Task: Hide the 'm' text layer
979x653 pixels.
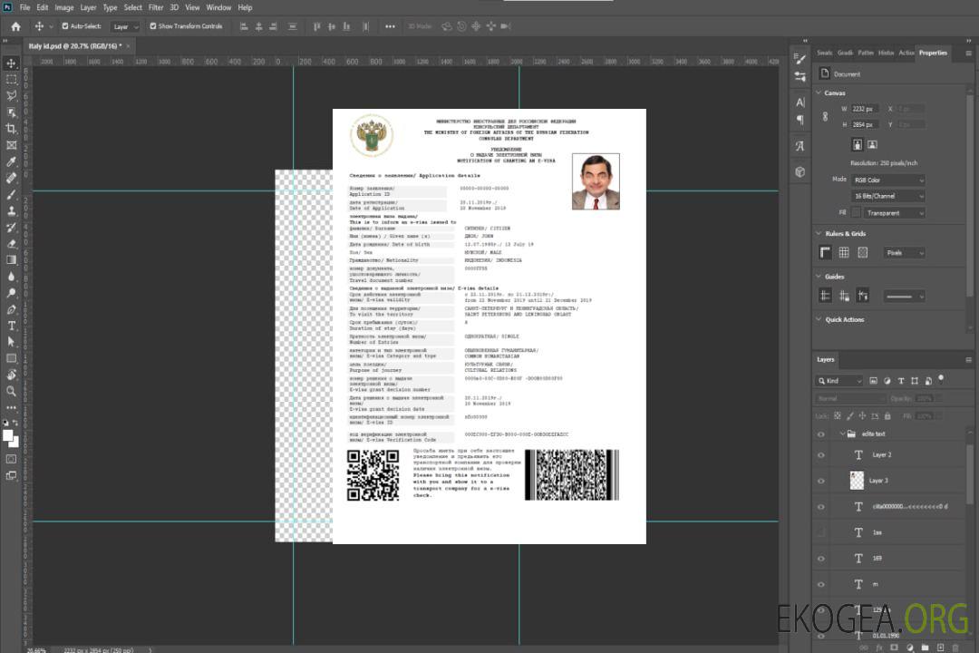Action: (x=821, y=585)
